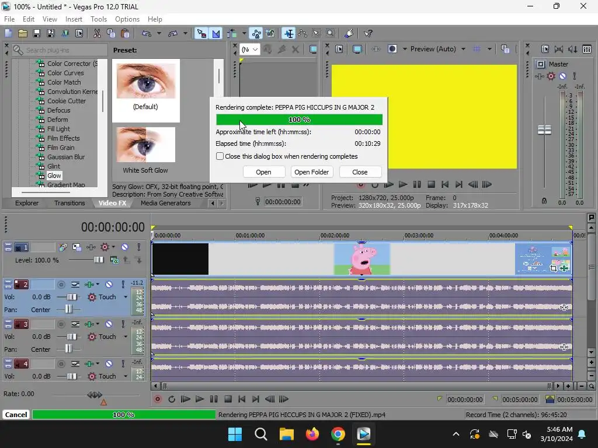Click the Save disk icon in toolbar
598x448 pixels.
coord(37,33)
